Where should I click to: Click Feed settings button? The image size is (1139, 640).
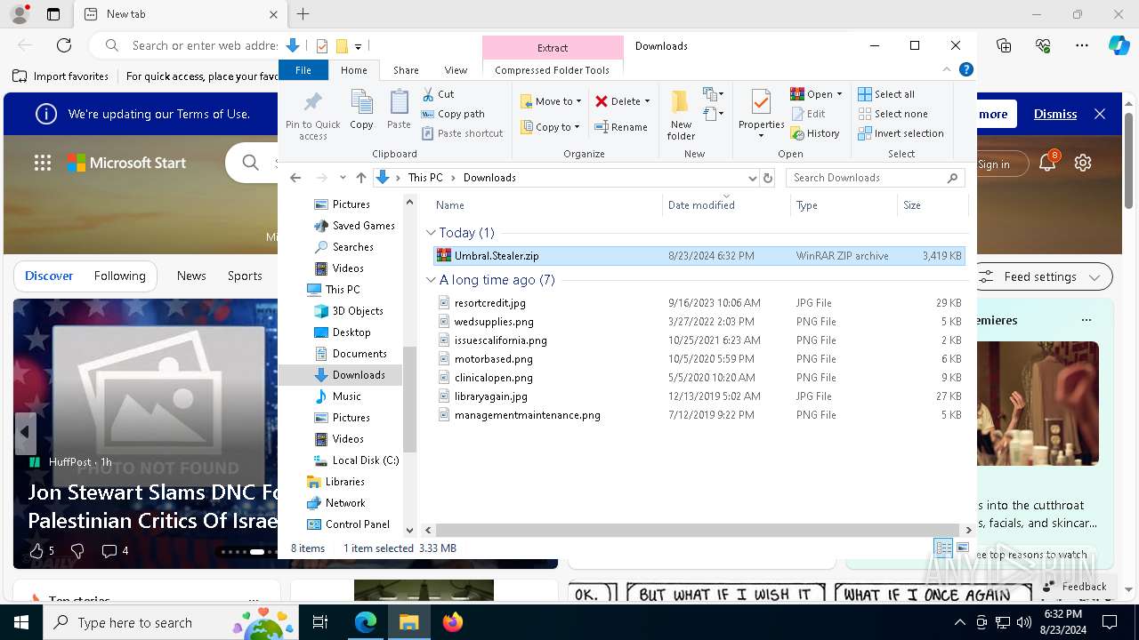[x=1040, y=276]
